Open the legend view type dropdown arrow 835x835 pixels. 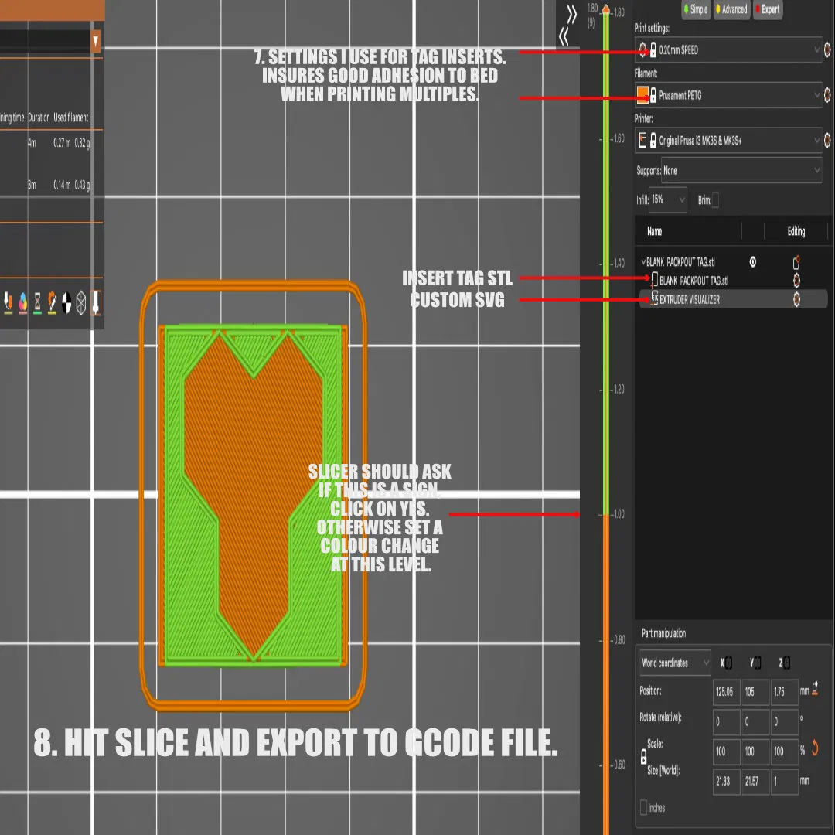click(95, 42)
